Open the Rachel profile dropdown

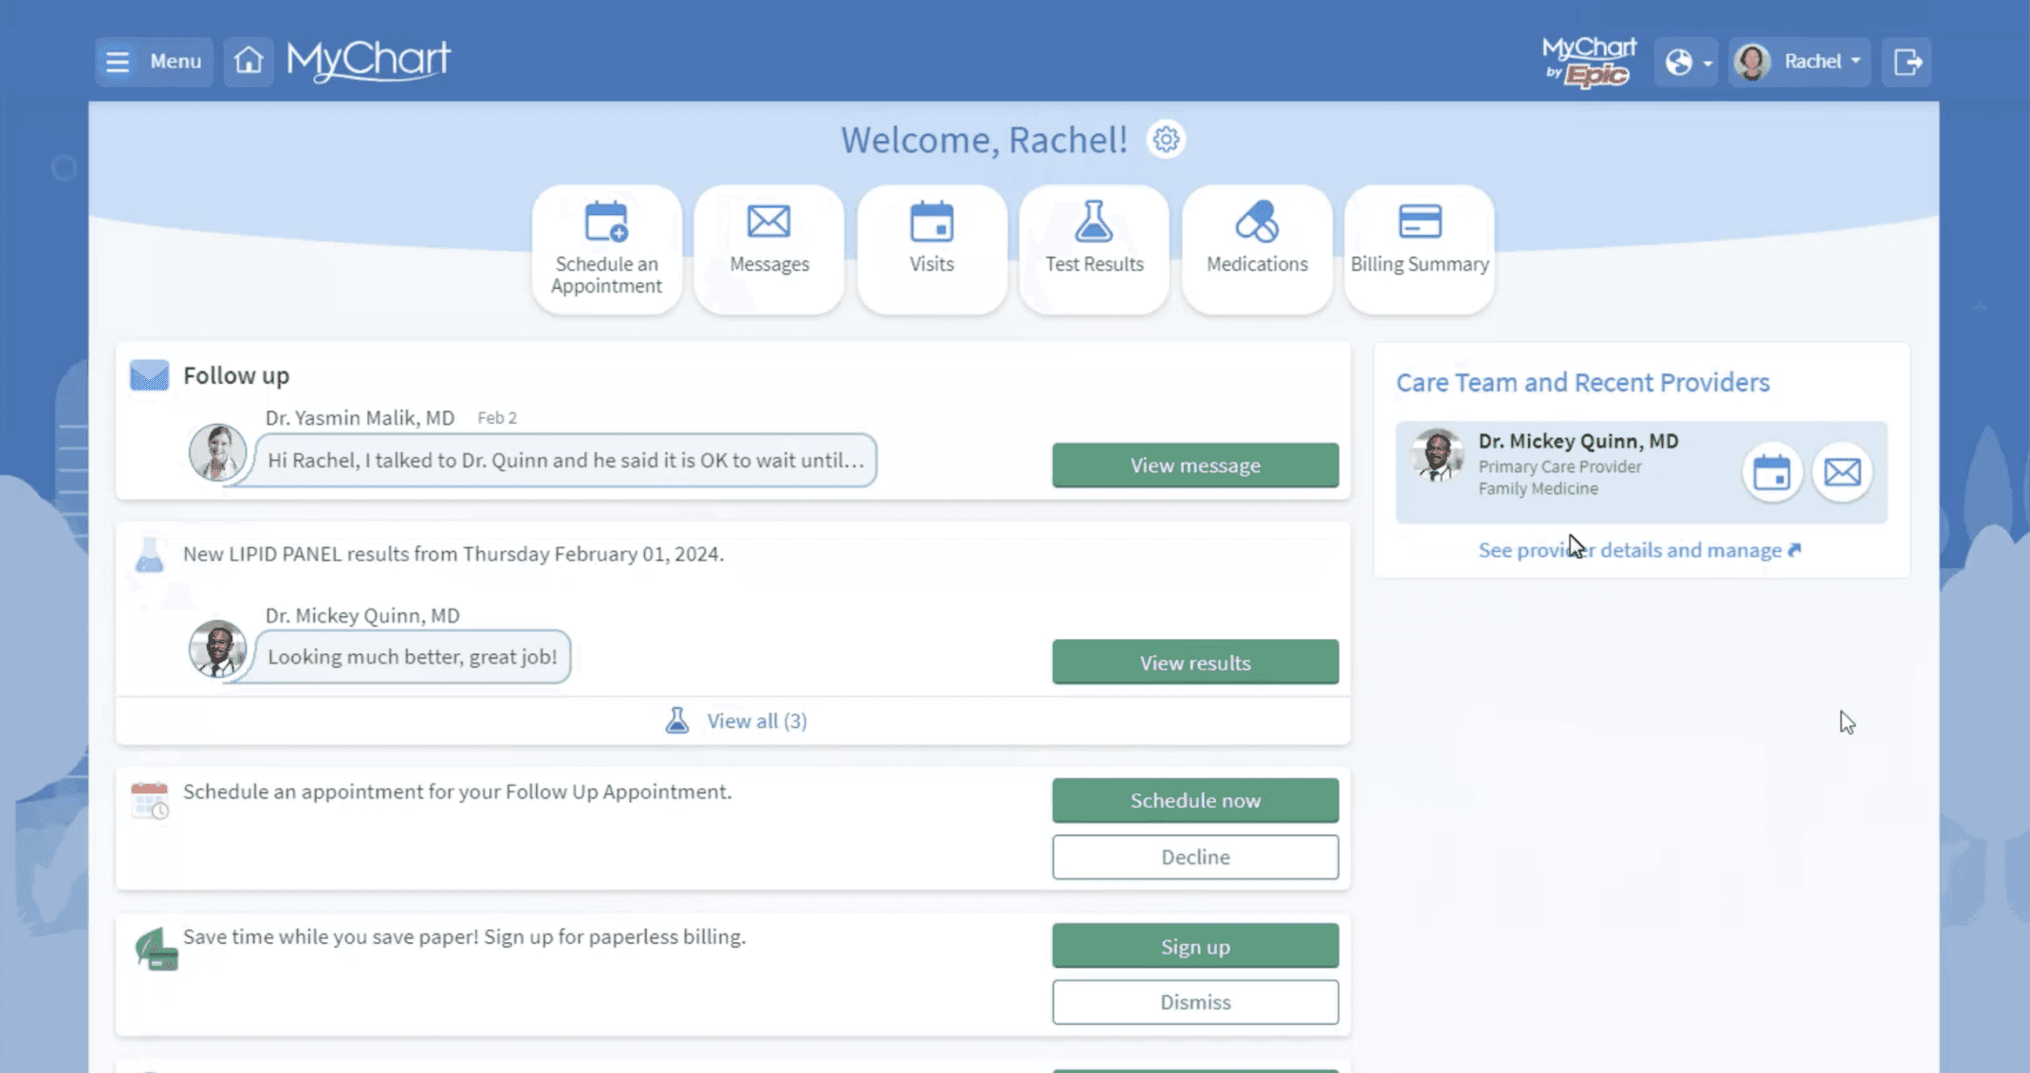(x=1799, y=62)
